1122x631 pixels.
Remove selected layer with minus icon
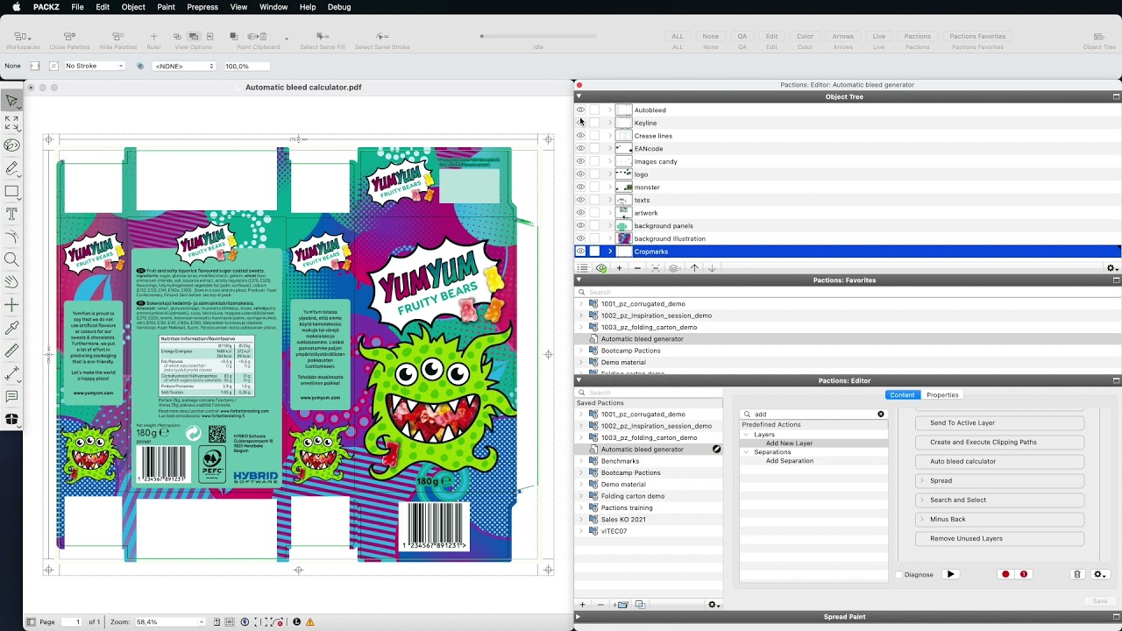coord(637,268)
